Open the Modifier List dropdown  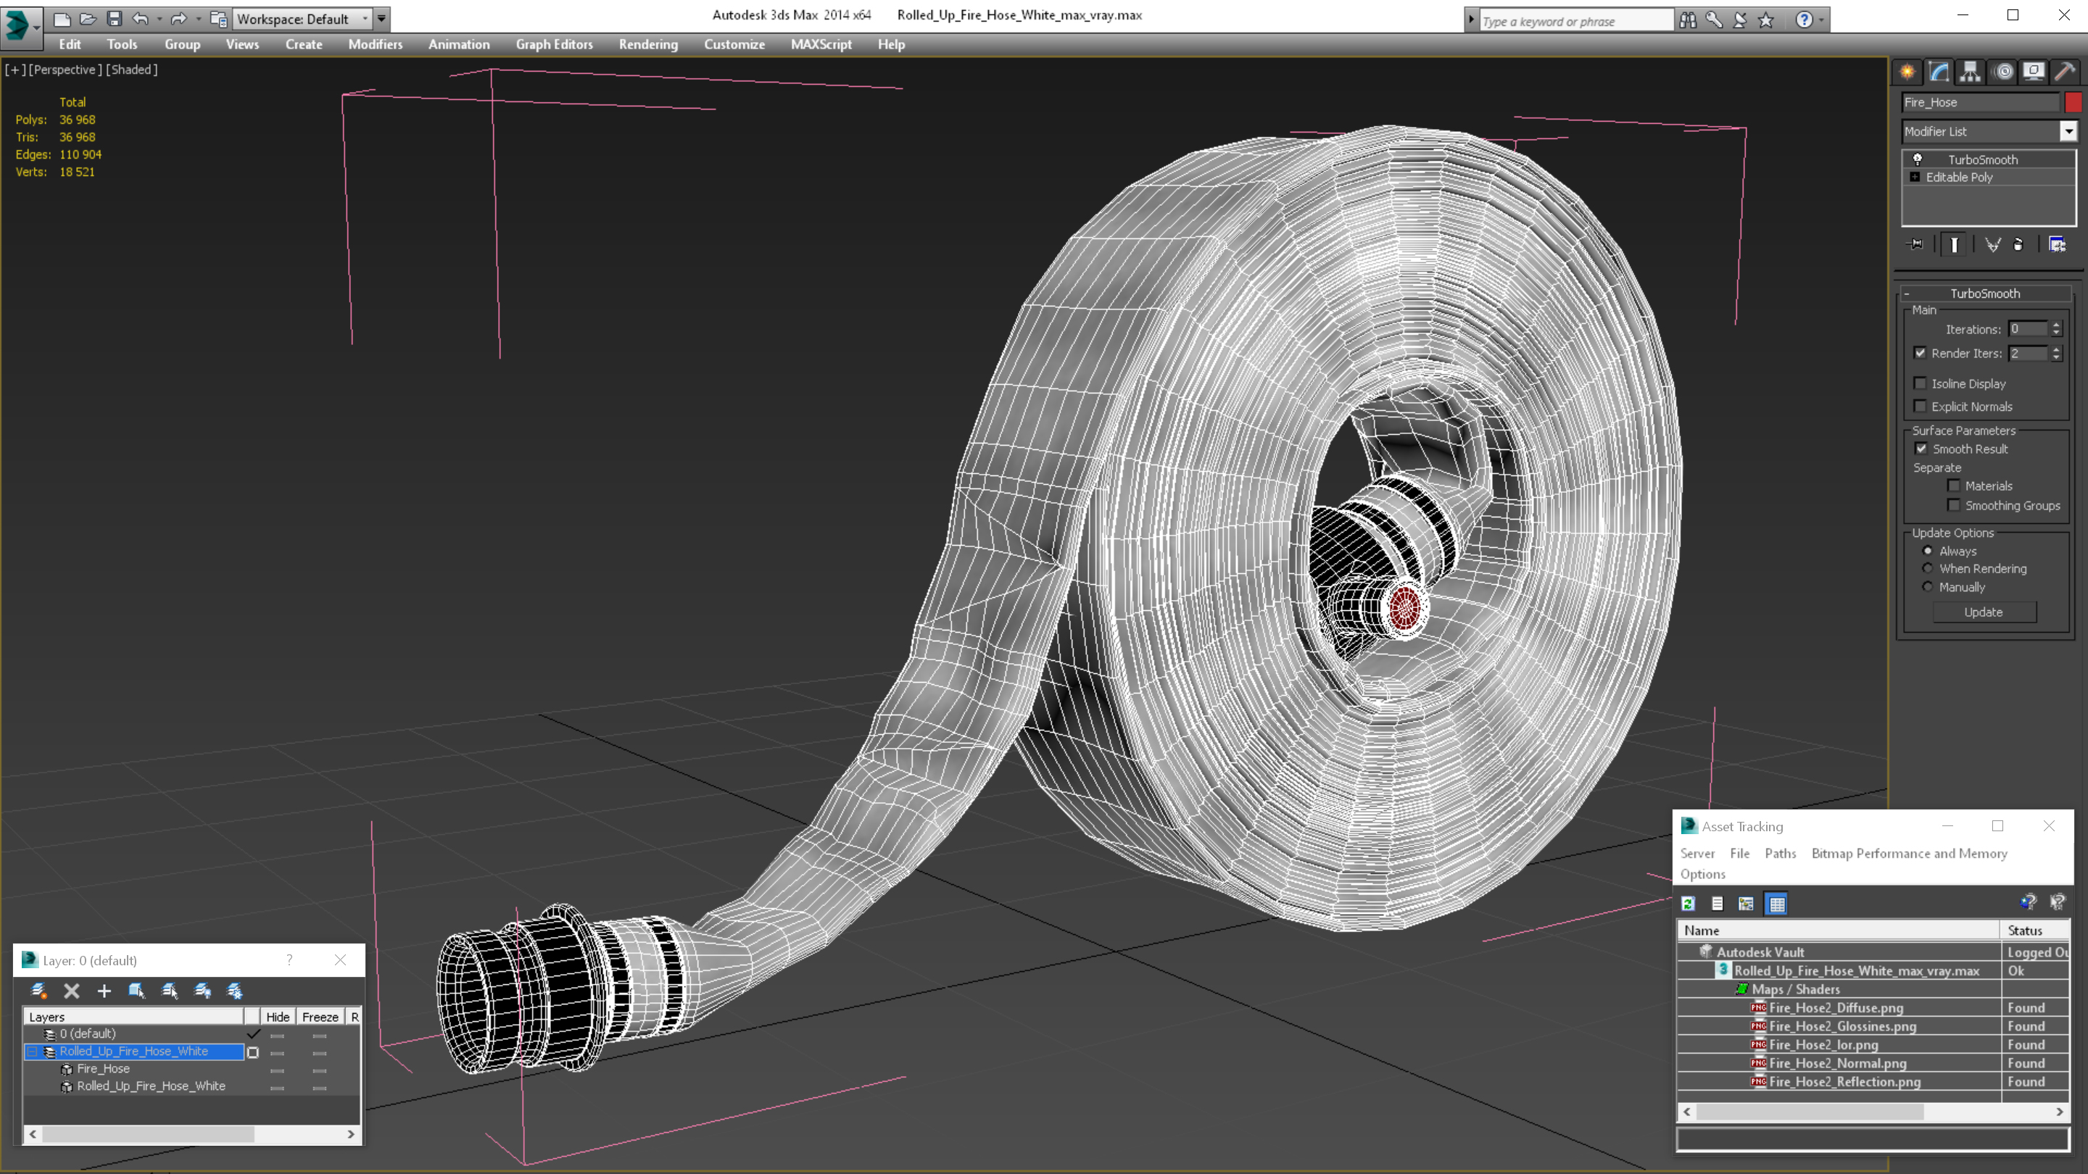click(x=2068, y=130)
